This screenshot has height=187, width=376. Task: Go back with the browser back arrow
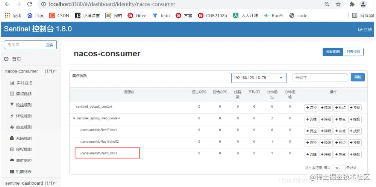pyautogui.click(x=8, y=4)
